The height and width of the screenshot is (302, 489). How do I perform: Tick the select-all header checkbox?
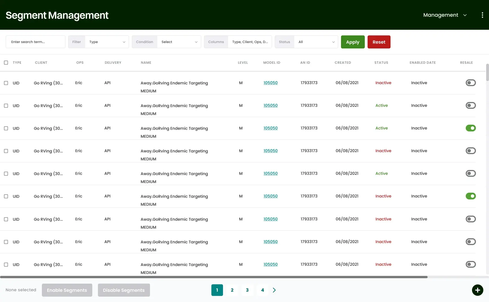click(x=6, y=63)
